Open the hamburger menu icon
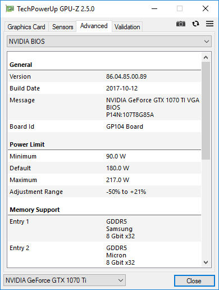The width and height of the screenshot is (219, 290). tap(209, 24)
